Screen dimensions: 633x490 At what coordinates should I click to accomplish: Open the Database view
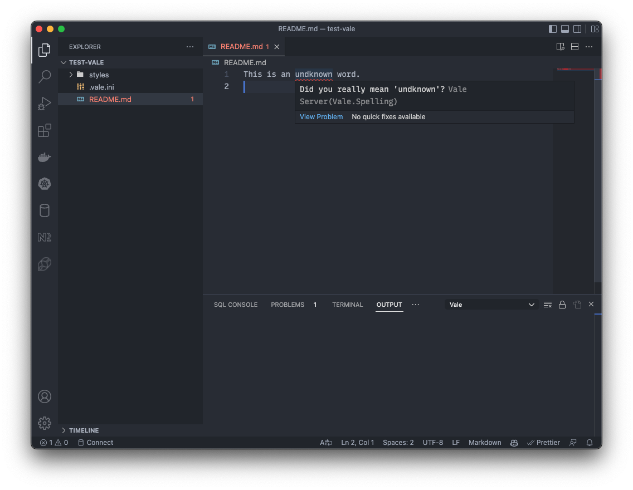pos(45,210)
